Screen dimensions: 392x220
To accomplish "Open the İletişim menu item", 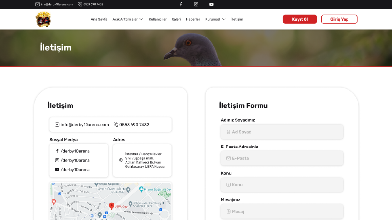I will [237, 19].
